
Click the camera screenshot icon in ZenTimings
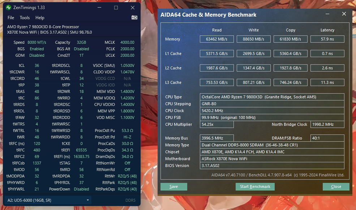click(x=134, y=17)
